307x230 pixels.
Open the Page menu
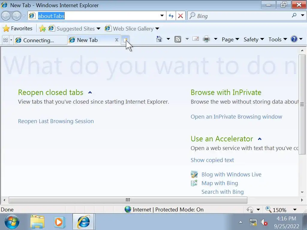tap(230, 39)
